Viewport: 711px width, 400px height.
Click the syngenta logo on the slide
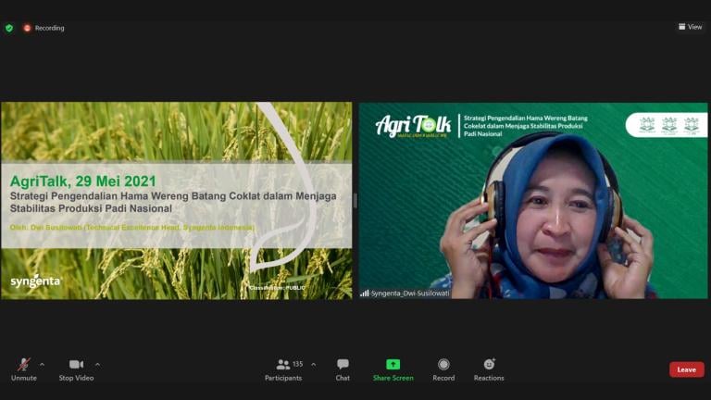[x=35, y=281]
